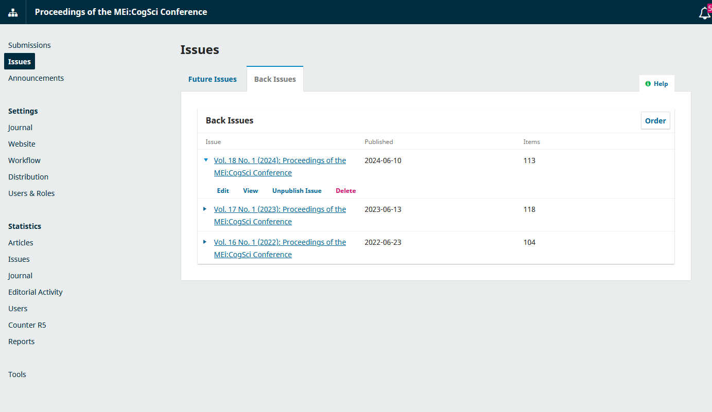The image size is (712, 412).
Task: Click the published date 2024-06-10
Action: tap(383, 160)
